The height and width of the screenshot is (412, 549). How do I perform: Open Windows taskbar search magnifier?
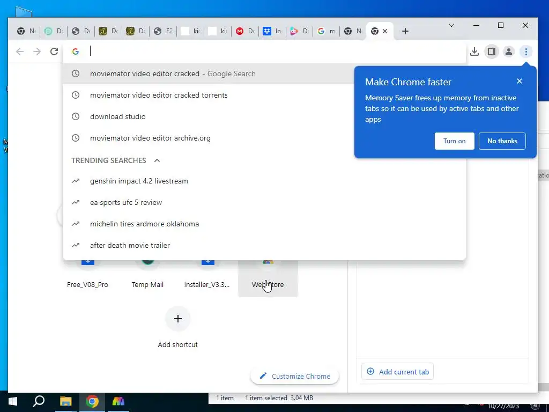(x=39, y=401)
